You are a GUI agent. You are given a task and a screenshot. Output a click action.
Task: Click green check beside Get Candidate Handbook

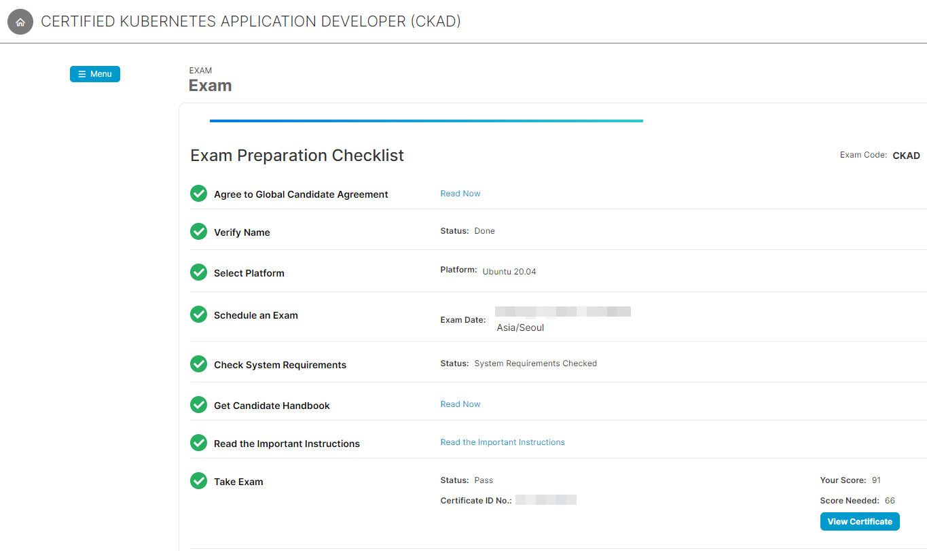pos(198,405)
